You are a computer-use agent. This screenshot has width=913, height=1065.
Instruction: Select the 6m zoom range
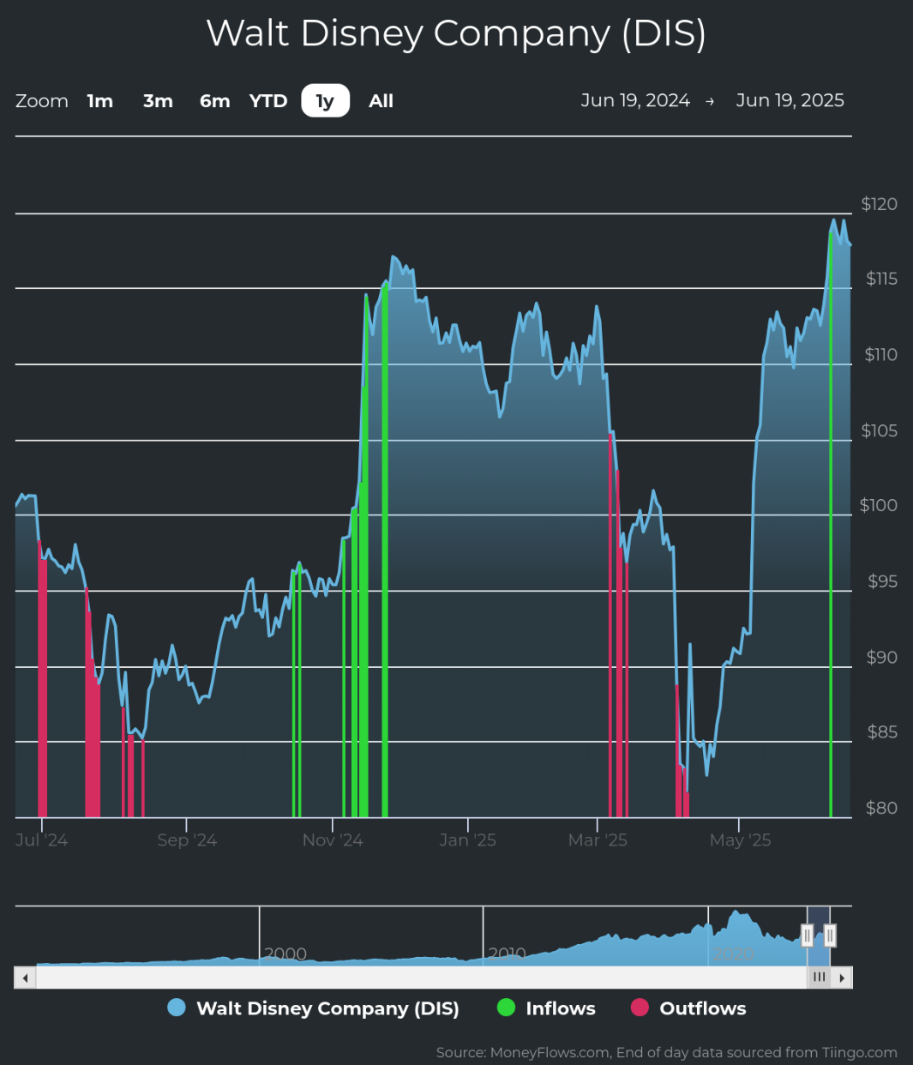[215, 101]
